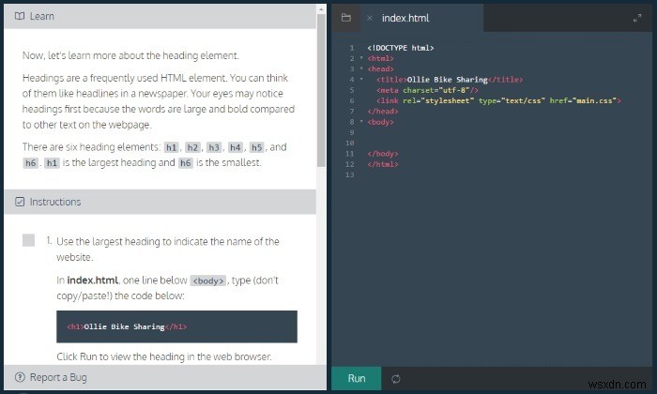Collapse the body tag fold arrow
This screenshot has width=657, height=394.
click(x=361, y=122)
